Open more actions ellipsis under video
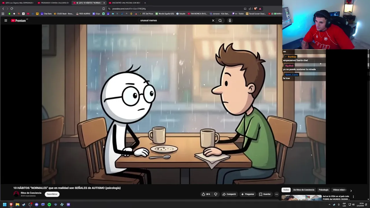The width and height of the screenshot is (370, 208). (x=277, y=194)
